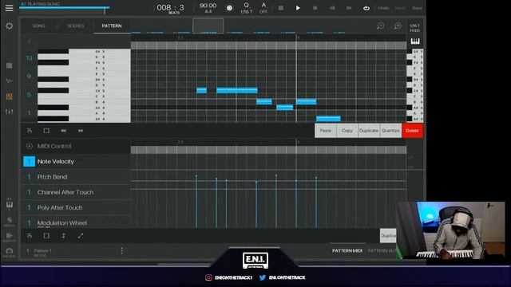
Task: Click the selection rectangle tool under piano roll
Action: (46, 131)
